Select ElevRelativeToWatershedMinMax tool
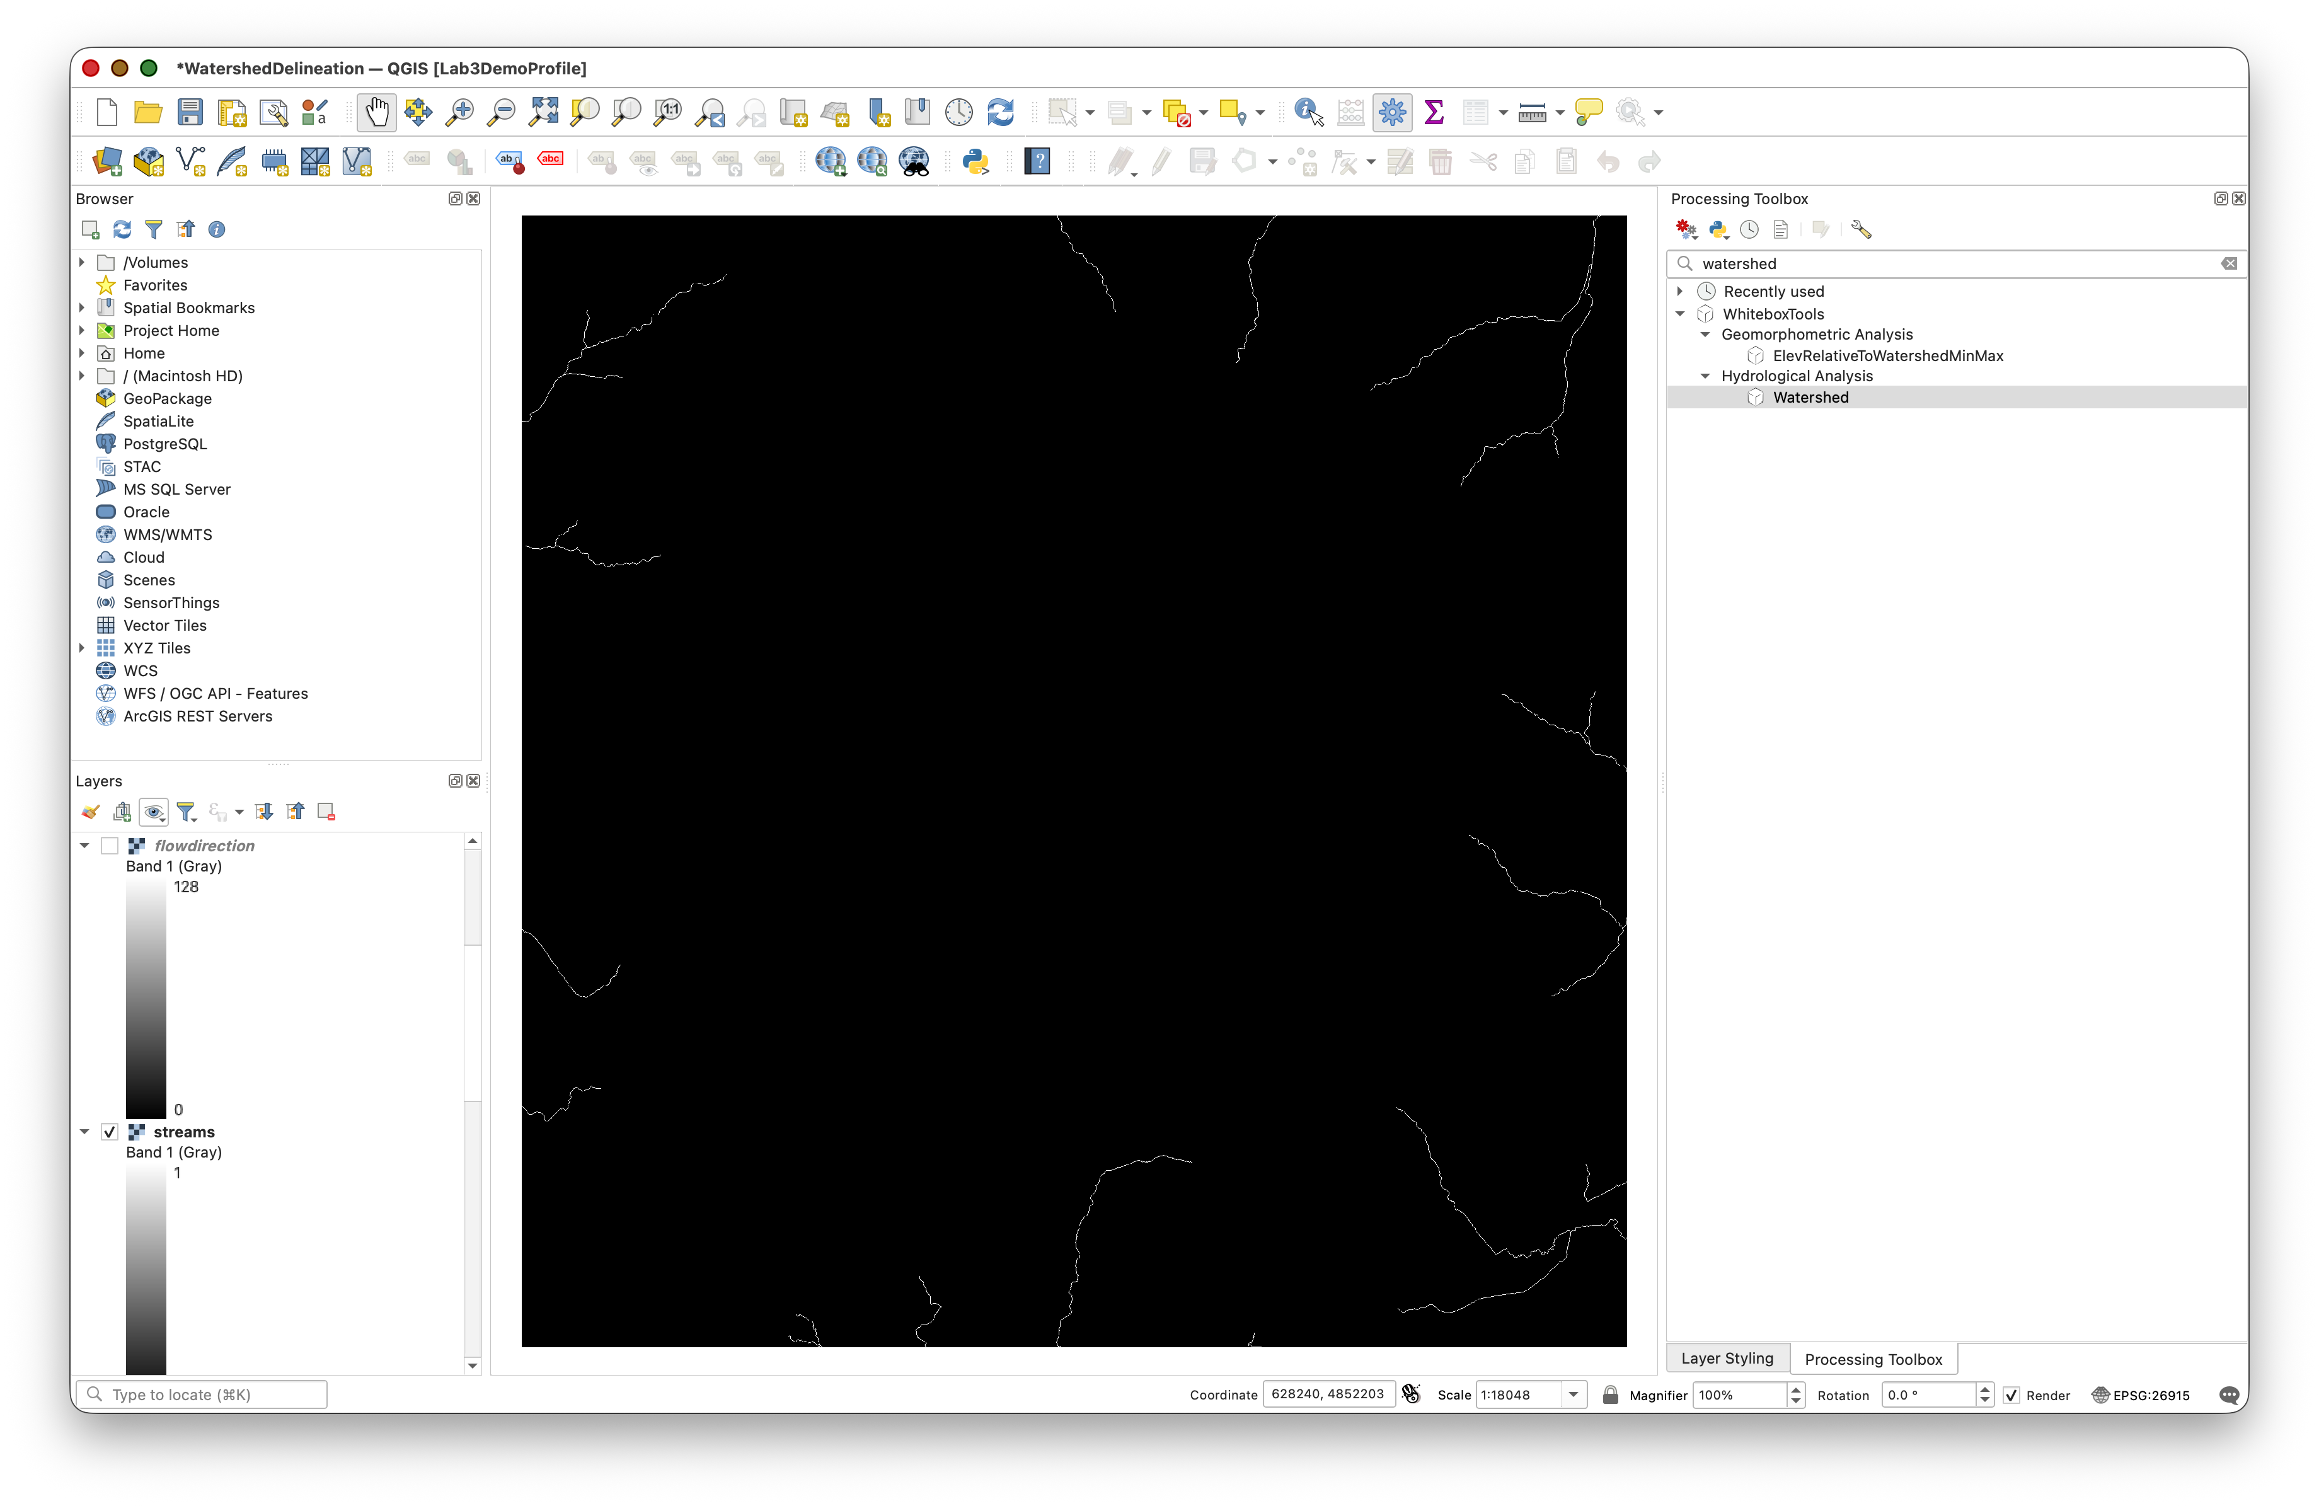Screen dimensions: 2319x1506 tap(1887, 355)
